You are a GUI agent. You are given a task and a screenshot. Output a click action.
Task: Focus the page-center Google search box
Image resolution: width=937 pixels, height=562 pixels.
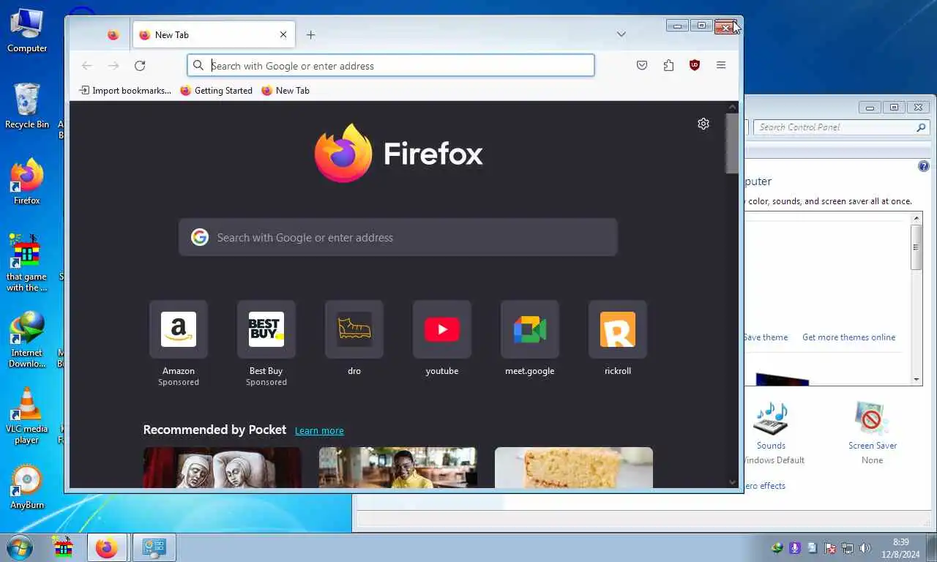[398, 237]
